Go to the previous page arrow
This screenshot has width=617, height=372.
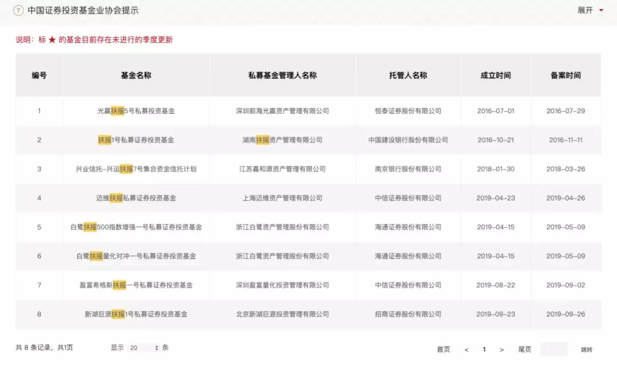point(466,349)
